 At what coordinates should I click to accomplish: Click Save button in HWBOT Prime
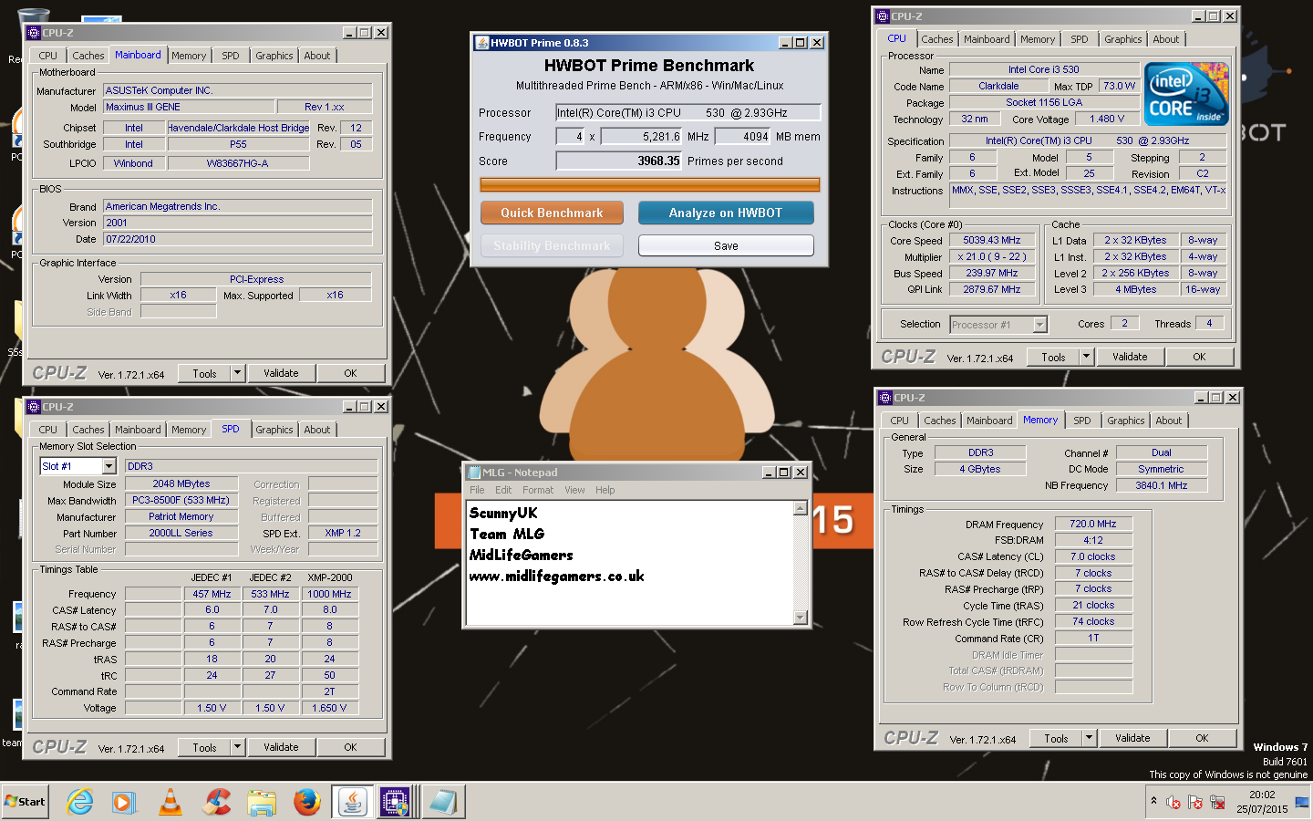click(x=726, y=245)
